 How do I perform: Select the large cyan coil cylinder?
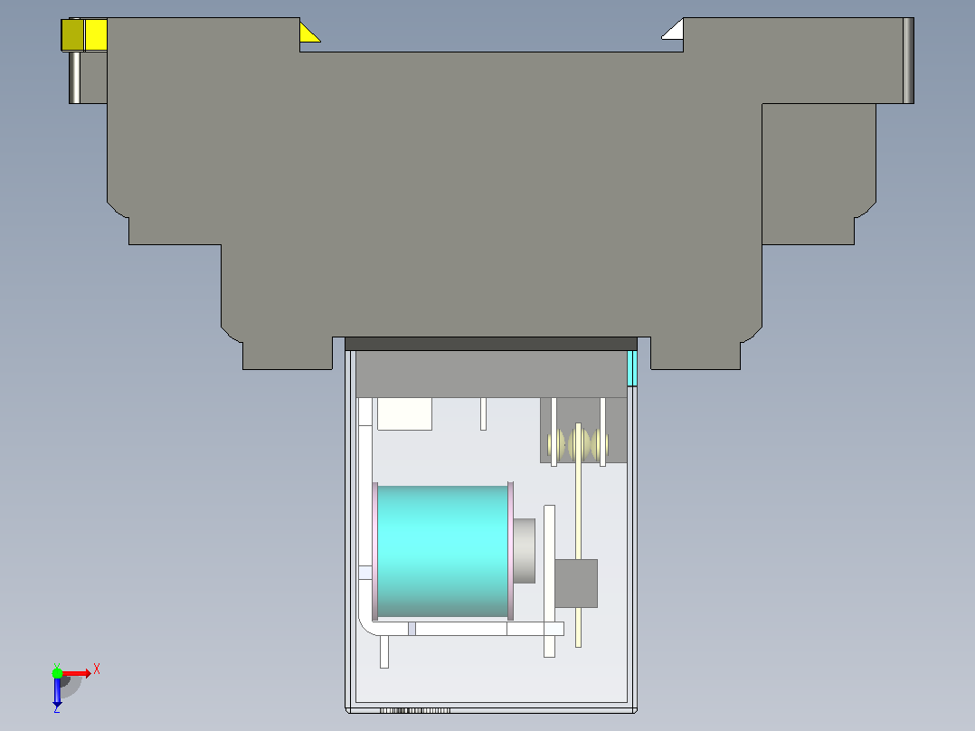(x=443, y=551)
